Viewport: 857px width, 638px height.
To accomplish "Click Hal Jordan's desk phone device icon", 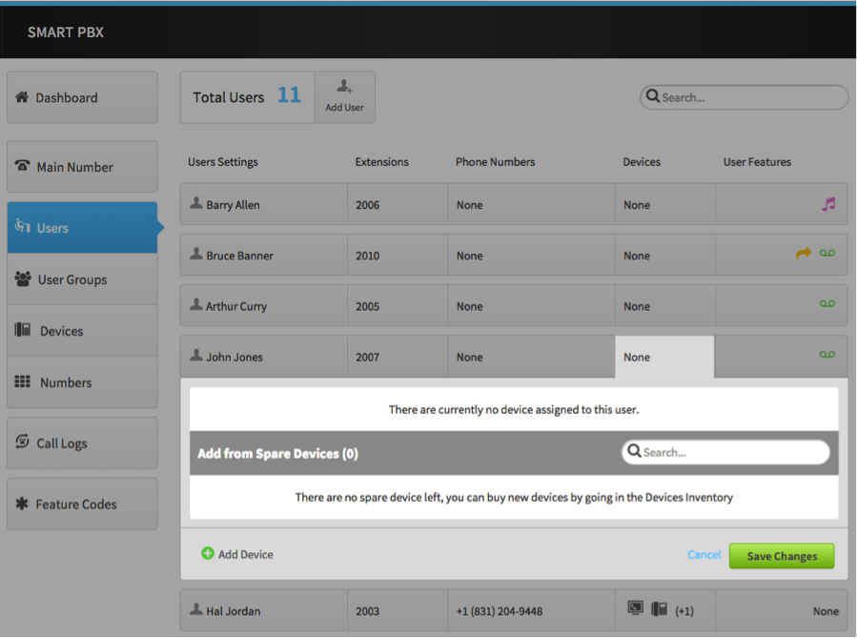I will click(659, 608).
